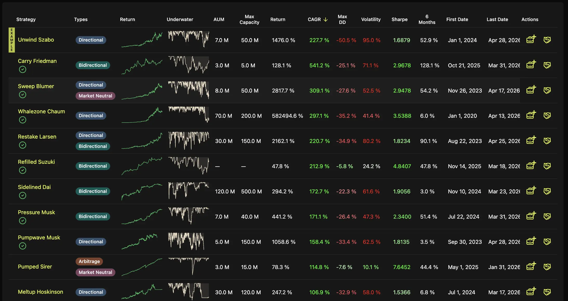Open the Pressure Musk strategy link

pos(36,212)
